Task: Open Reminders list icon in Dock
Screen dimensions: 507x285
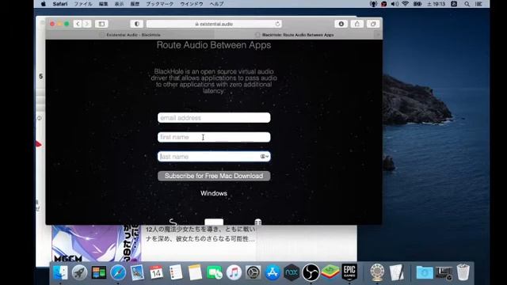Action: (x=176, y=272)
